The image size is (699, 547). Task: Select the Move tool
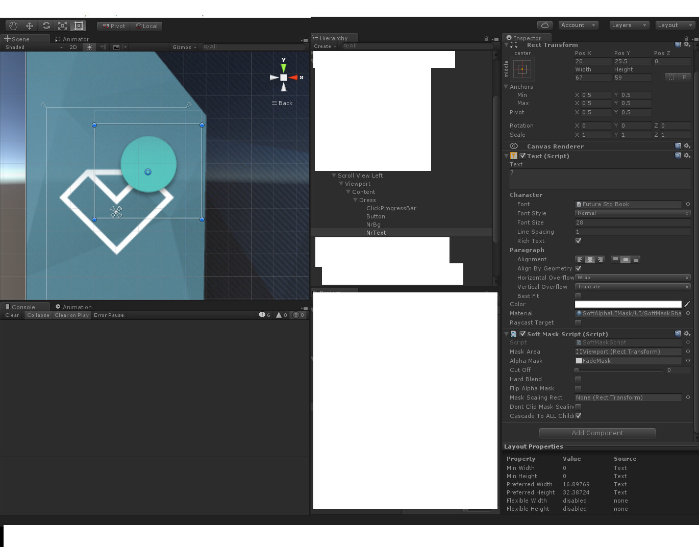29,26
